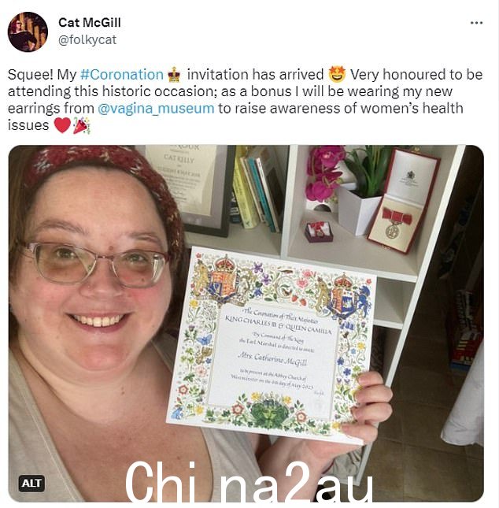Click the floral coronation invitation card in photo
Screen dimensions: 499x508
click(x=272, y=344)
